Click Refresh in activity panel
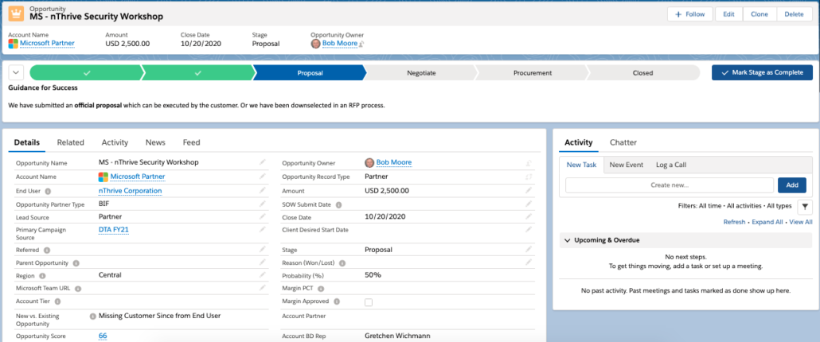Image resolution: width=820 pixels, height=342 pixels. 734,222
